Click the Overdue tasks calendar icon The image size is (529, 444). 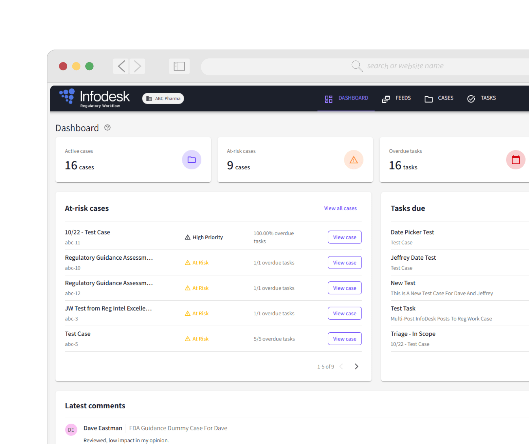coord(515,160)
